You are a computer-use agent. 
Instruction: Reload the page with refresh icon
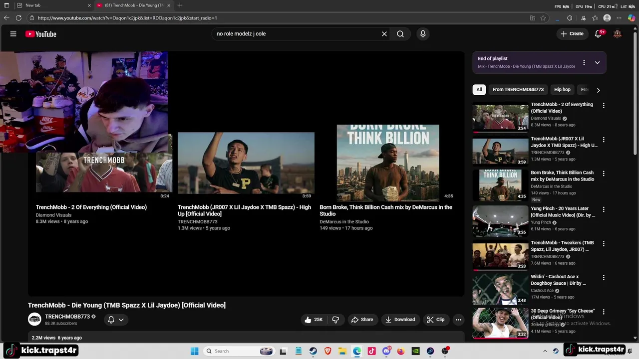click(18, 18)
